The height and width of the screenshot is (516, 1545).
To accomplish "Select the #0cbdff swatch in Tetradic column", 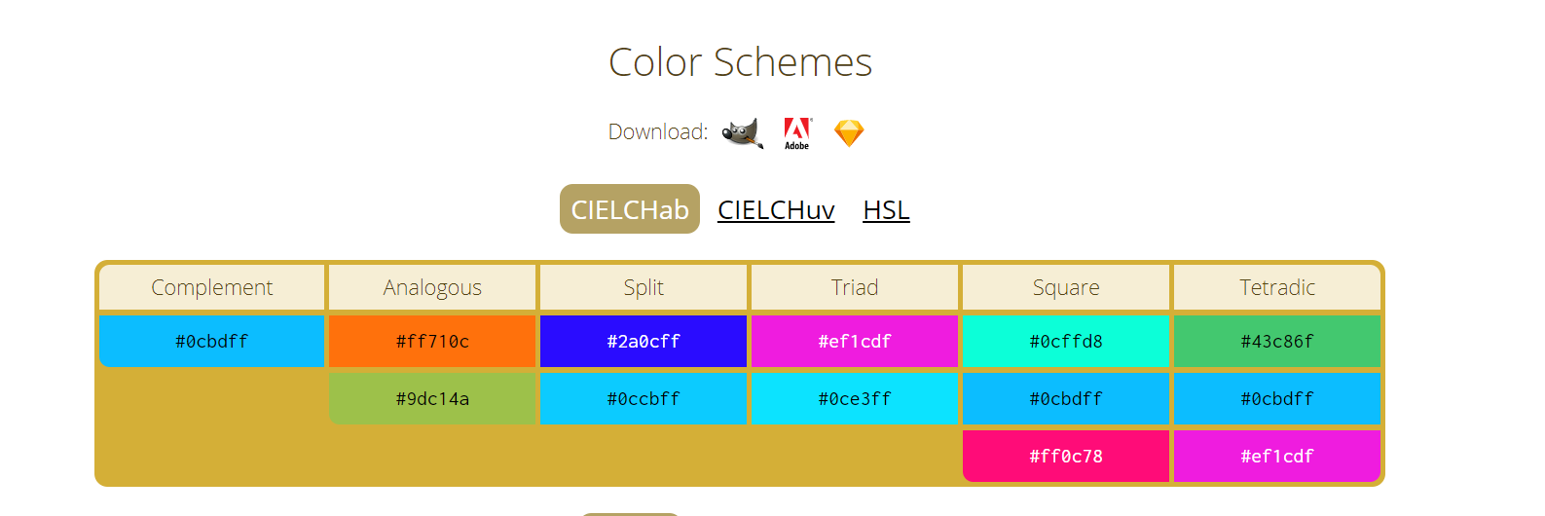I will (1277, 398).
